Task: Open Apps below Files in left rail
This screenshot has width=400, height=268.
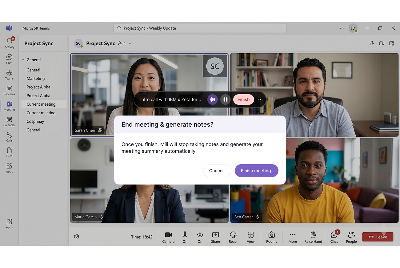Action: click(9, 168)
